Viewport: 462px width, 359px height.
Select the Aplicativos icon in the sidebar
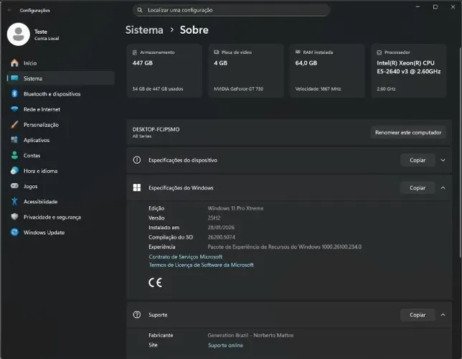pyautogui.click(x=14, y=140)
